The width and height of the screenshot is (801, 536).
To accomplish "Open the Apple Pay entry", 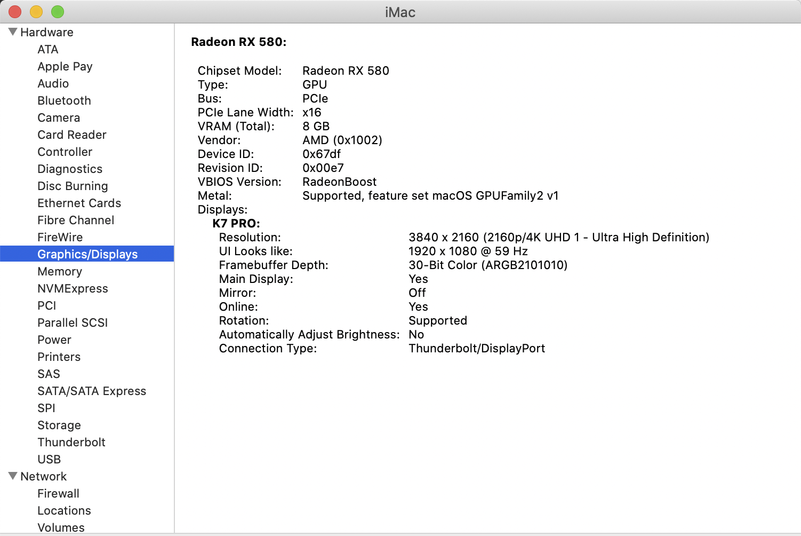I will coord(65,66).
